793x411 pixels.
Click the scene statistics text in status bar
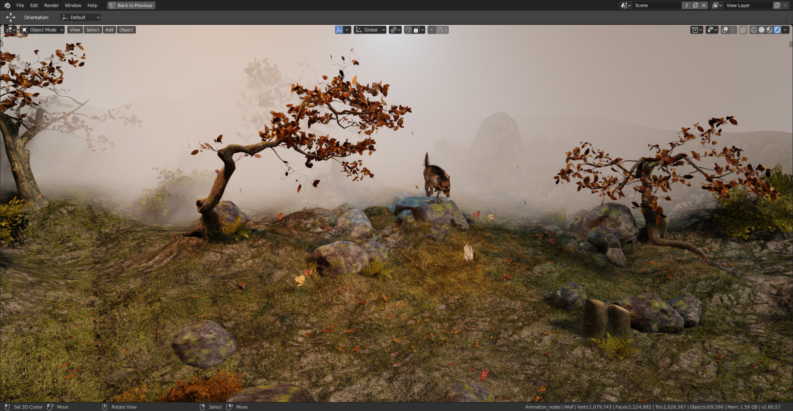point(653,407)
